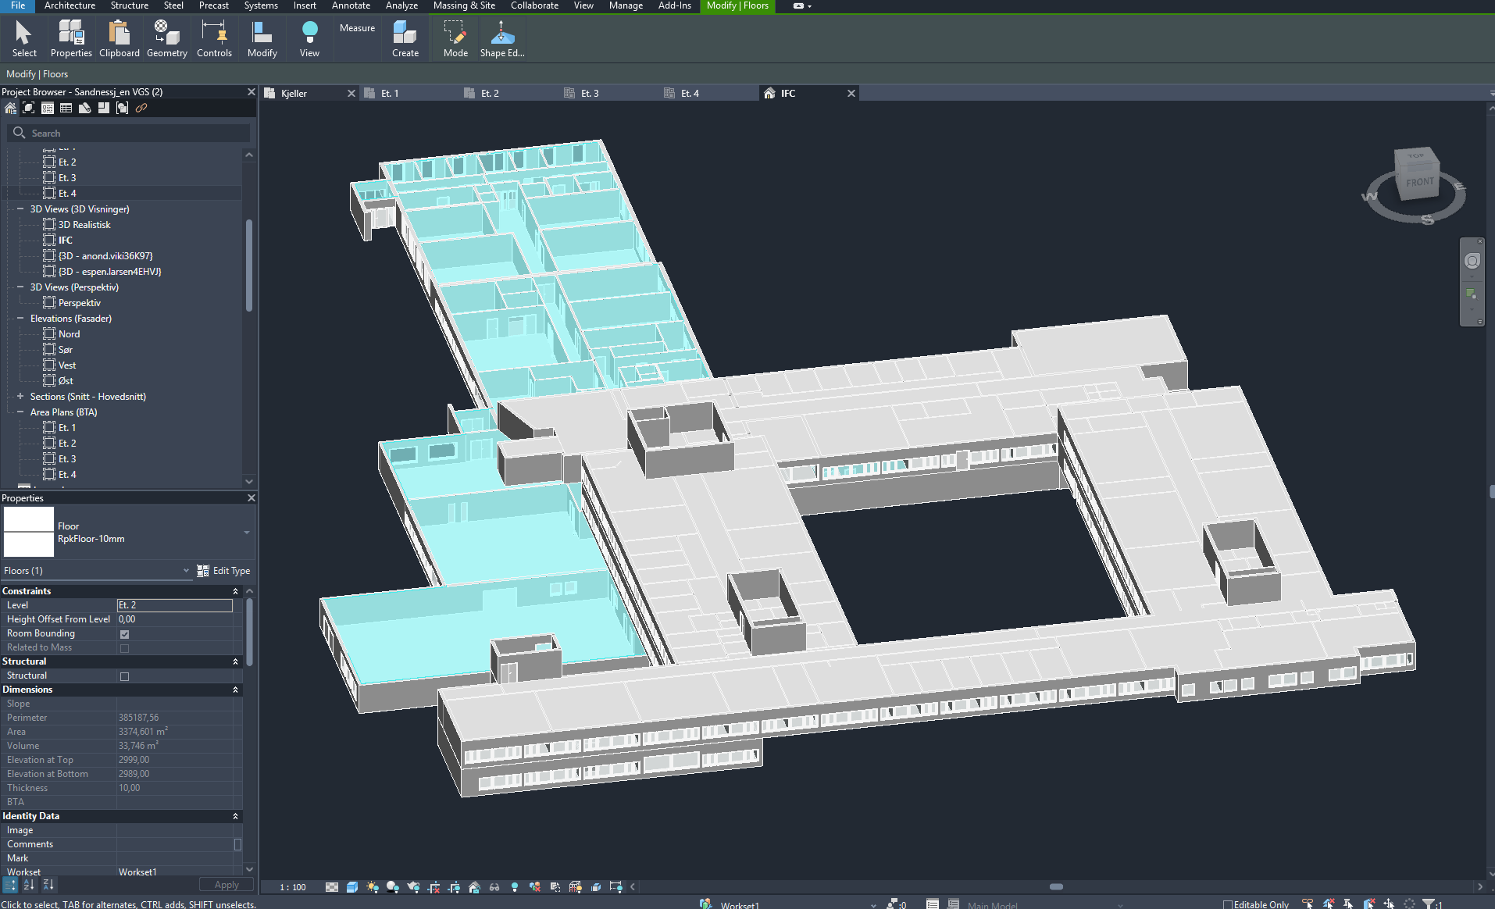Click the view horizontal scrollbar thumb
This screenshot has width=1495, height=909.
[x=1056, y=886]
